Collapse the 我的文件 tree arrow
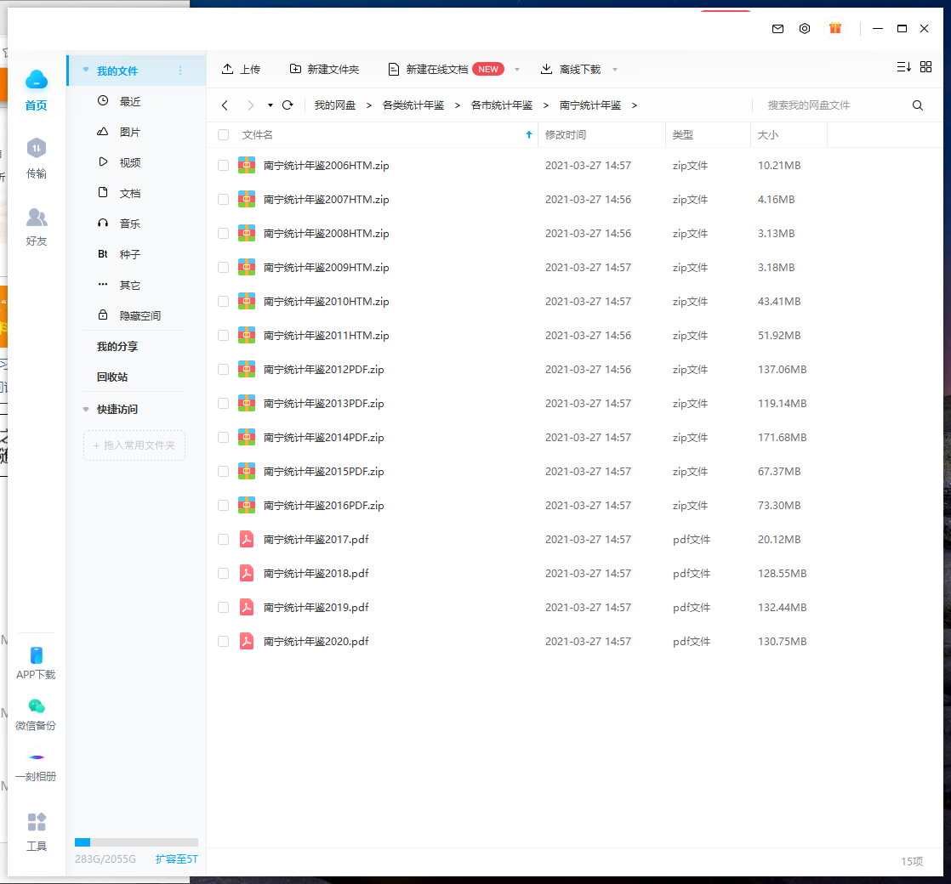 pyautogui.click(x=86, y=70)
